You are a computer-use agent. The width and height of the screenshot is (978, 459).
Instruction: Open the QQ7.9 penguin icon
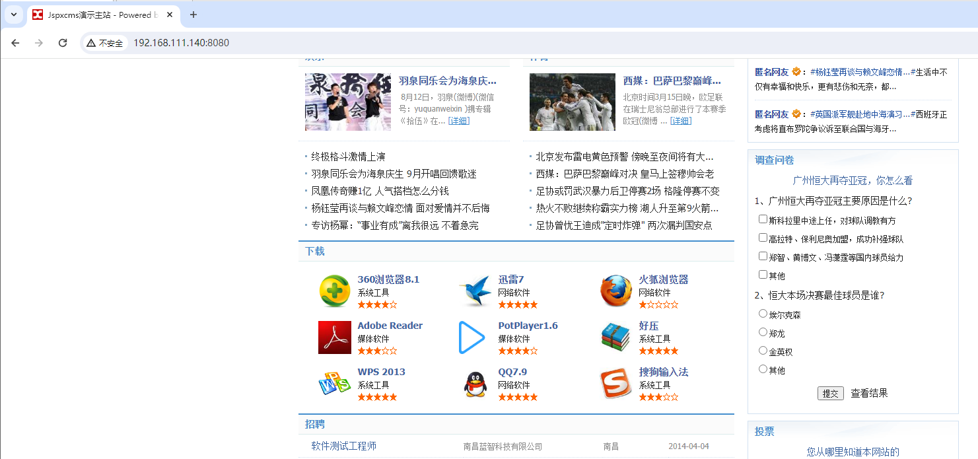(475, 384)
